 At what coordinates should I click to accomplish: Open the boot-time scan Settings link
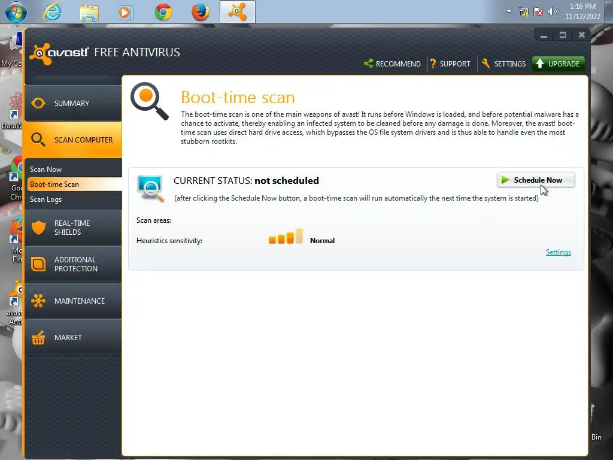559,252
